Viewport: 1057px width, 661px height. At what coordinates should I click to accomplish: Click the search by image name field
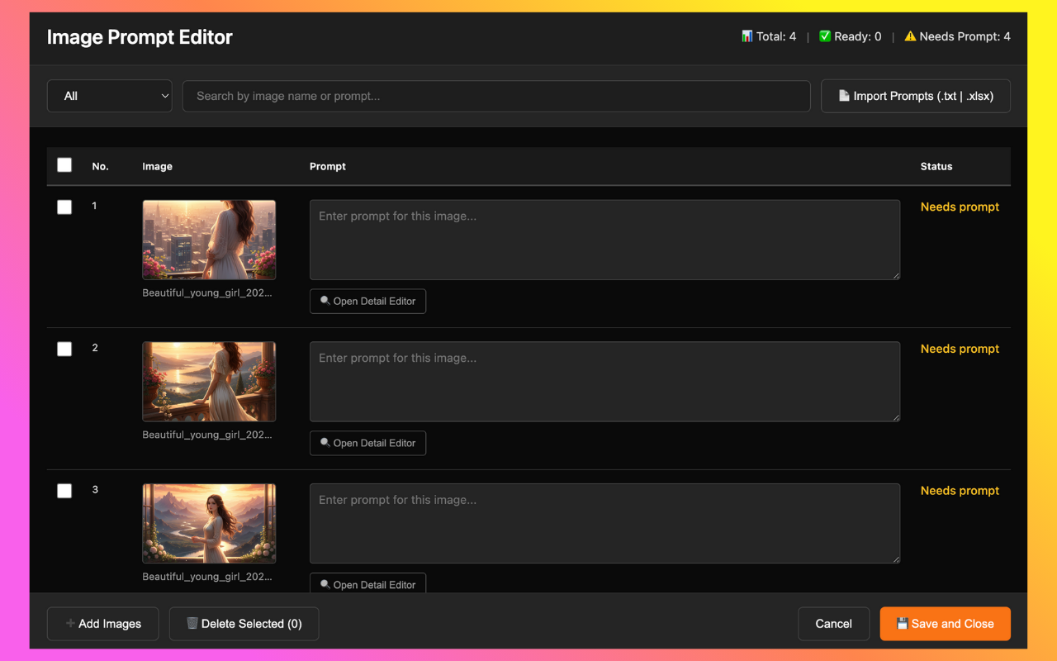[495, 96]
